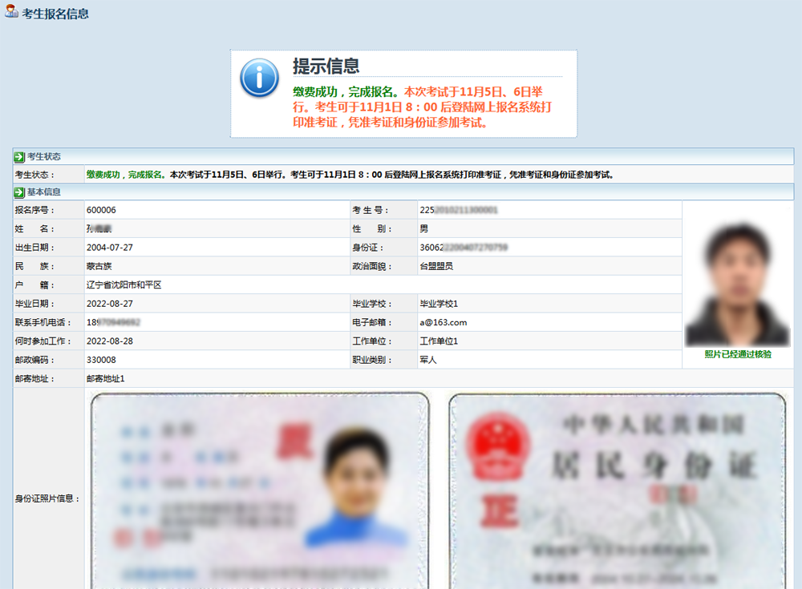Viewport: 802px width, 589px height.
Task: Collapse the 基本信息 section header
Action: point(44,192)
